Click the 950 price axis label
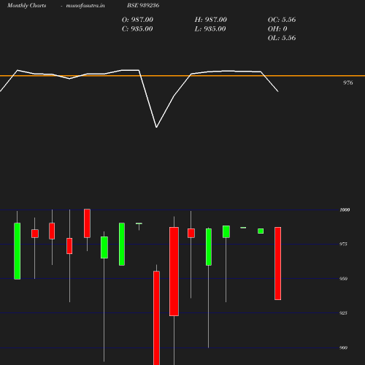 click(343, 279)
